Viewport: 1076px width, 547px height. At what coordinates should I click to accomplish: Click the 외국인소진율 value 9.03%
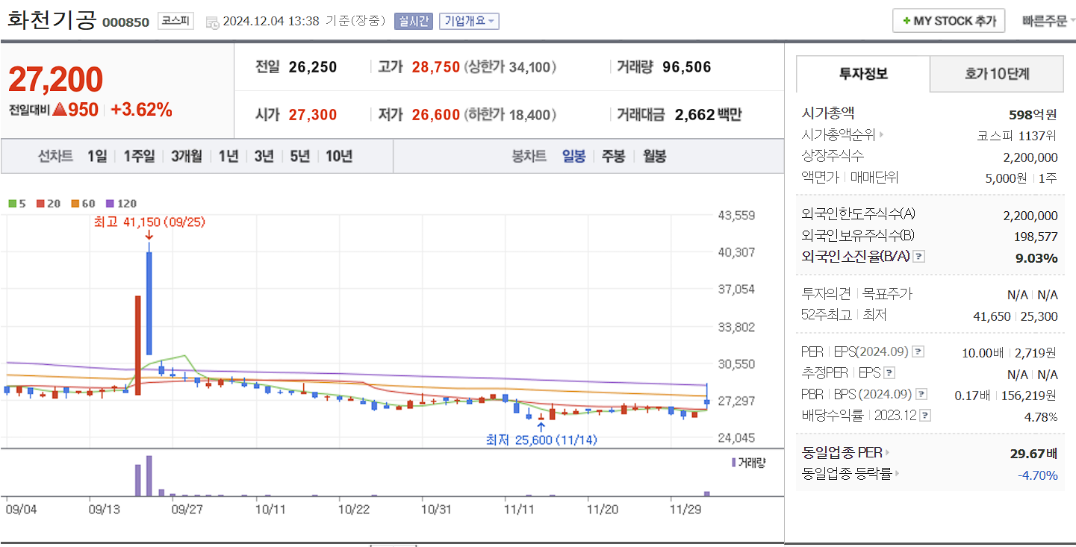coord(1036,257)
